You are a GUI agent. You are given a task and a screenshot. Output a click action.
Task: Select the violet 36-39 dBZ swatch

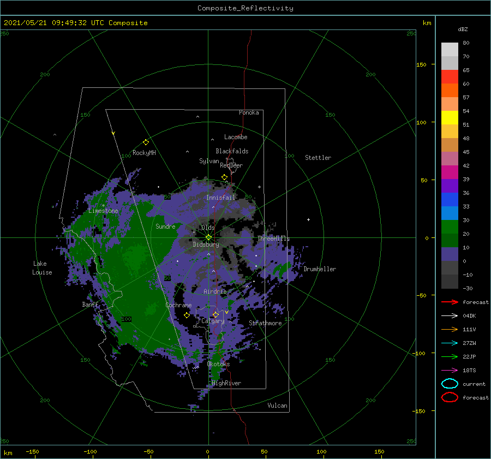[450, 186]
